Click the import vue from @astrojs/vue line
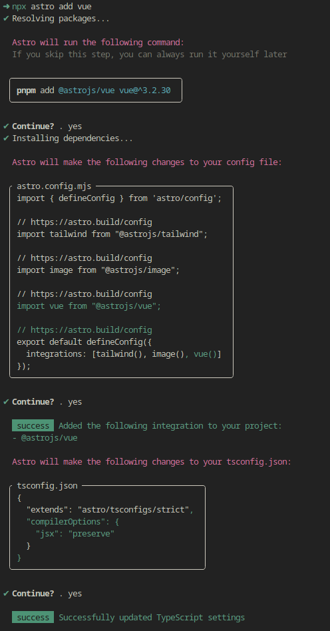Image resolution: width=330 pixels, height=631 pixels. 89,306
